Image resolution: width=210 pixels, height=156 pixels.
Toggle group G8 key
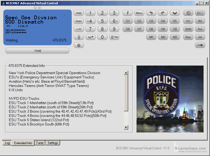tap(151, 29)
